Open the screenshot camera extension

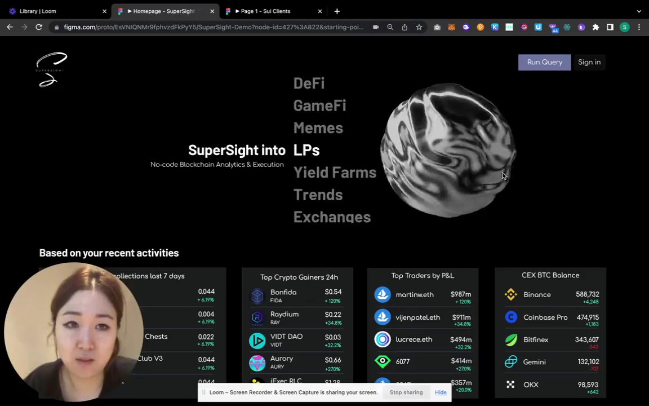(x=437, y=27)
